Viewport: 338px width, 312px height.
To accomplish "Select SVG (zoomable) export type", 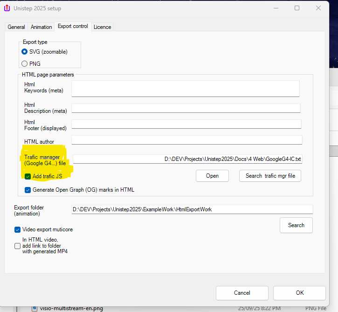I will [x=25, y=52].
